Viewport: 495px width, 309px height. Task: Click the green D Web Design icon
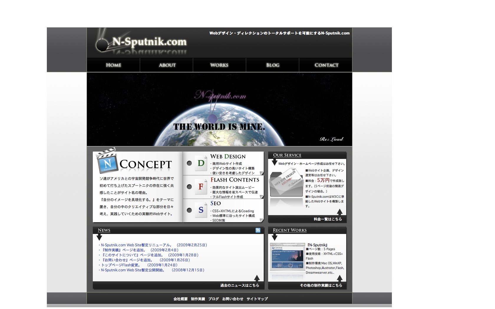(201, 163)
